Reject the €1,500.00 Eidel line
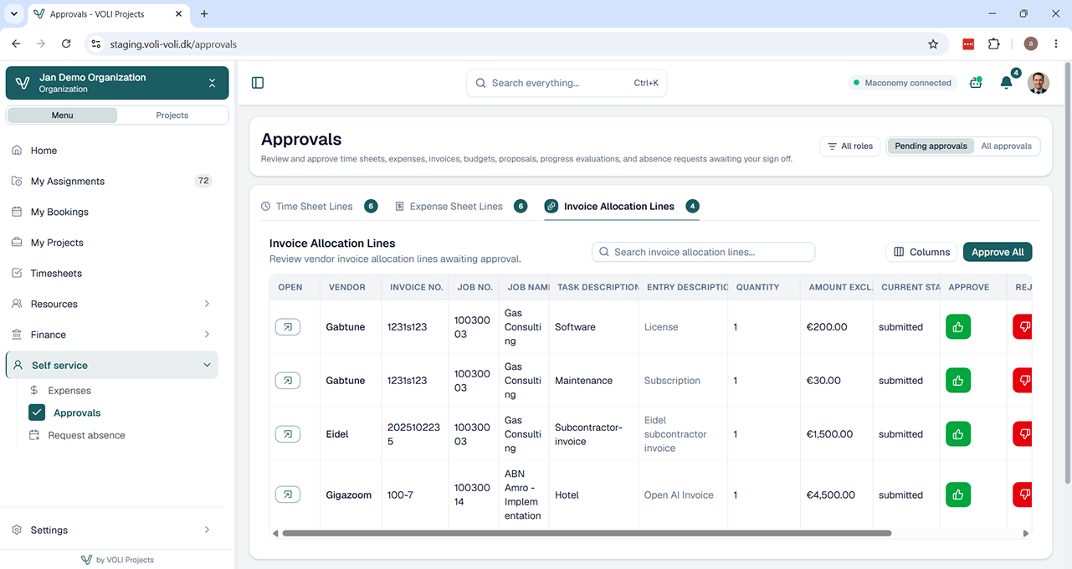1072x569 pixels. pyautogui.click(x=1022, y=434)
